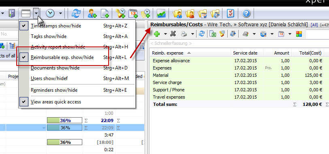This screenshot has height=154, width=329.
Task: Click the camera filter icon
Action: (x=263, y=34)
